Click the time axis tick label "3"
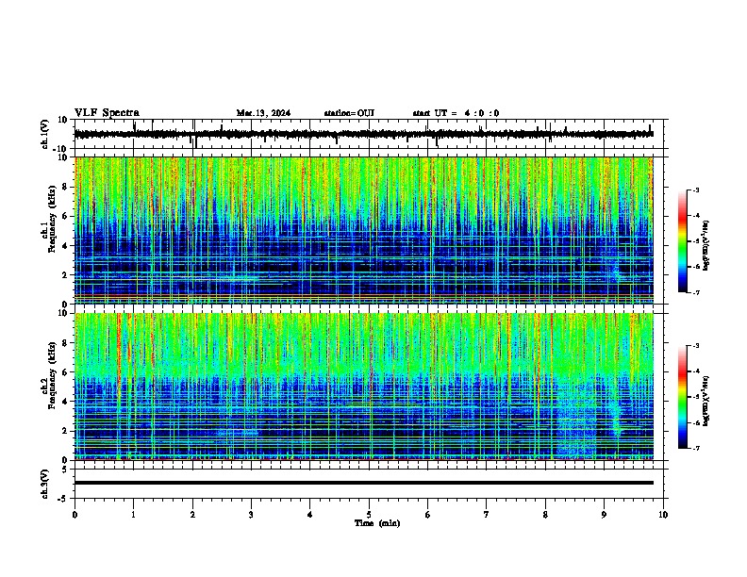 pyautogui.click(x=251, y=515)
